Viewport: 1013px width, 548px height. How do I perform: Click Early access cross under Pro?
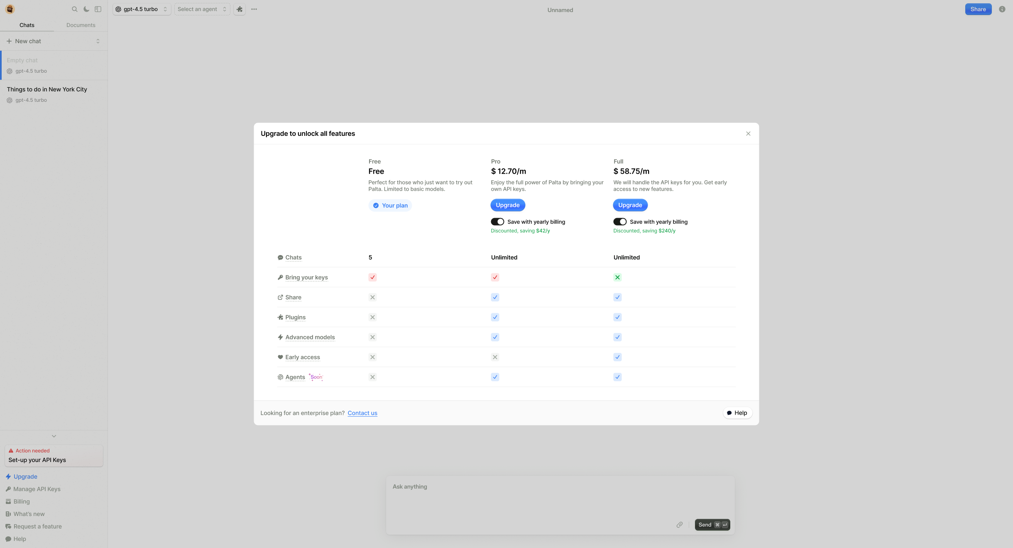(495, 357)
